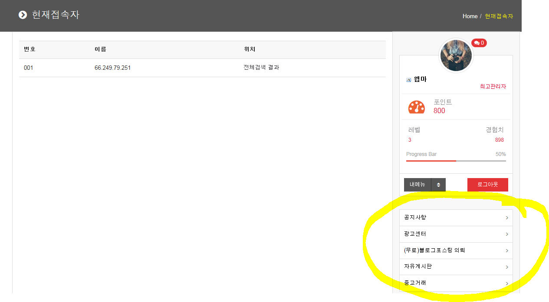Click the 이름 column header
Image resolution: width=549 pixels, height=302 pixels.
[100, 49]
